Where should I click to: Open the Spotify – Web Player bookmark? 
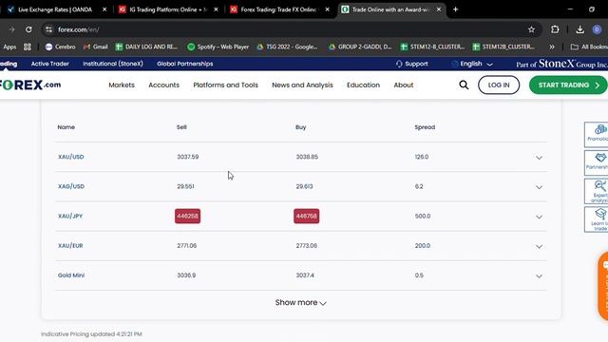click(218, 47)
